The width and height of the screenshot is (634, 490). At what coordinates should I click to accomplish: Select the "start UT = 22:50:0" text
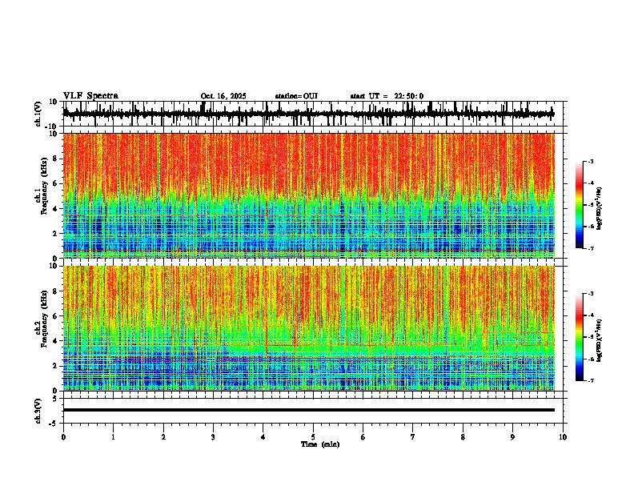pos(387,96)
